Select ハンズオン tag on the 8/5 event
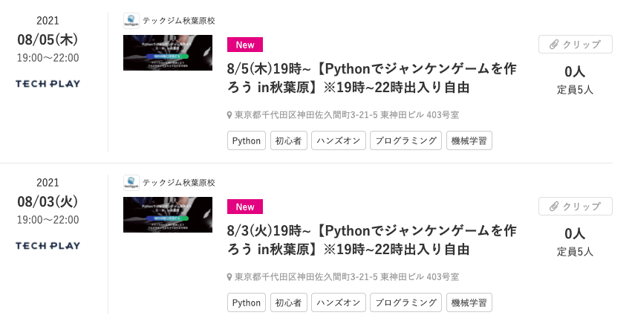The image size is (632, 324). (x=338, y=140)
